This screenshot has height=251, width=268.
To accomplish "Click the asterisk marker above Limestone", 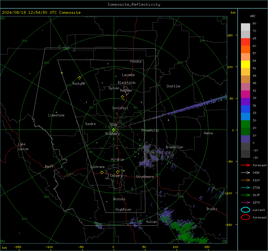I will click(x=56, y=113).
